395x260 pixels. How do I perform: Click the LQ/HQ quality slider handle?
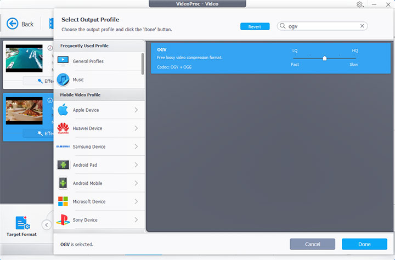click(324, 58)
